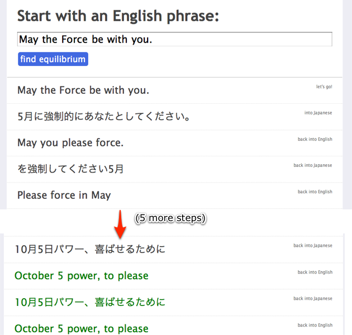Click the "let's go!" label

click(x=324, y=87)
